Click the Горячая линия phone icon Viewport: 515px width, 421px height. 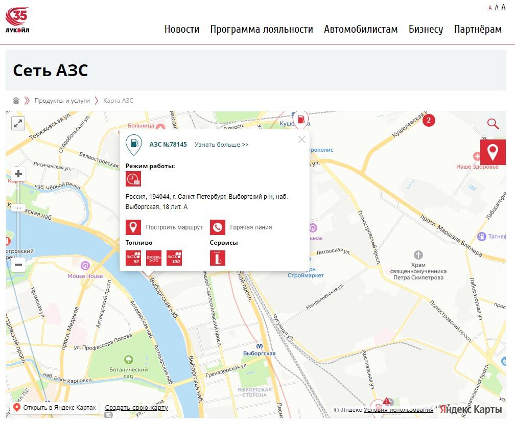point(218,227)
